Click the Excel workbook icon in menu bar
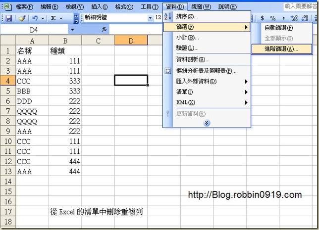This screenshot has height=230, width=319. [7, 7]
